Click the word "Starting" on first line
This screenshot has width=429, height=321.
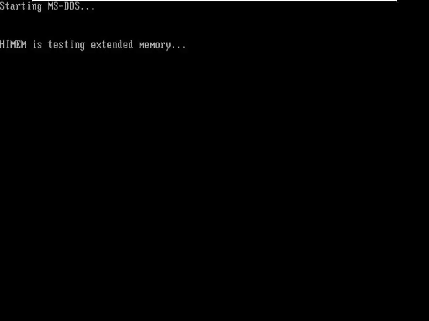tap(21, 7)
